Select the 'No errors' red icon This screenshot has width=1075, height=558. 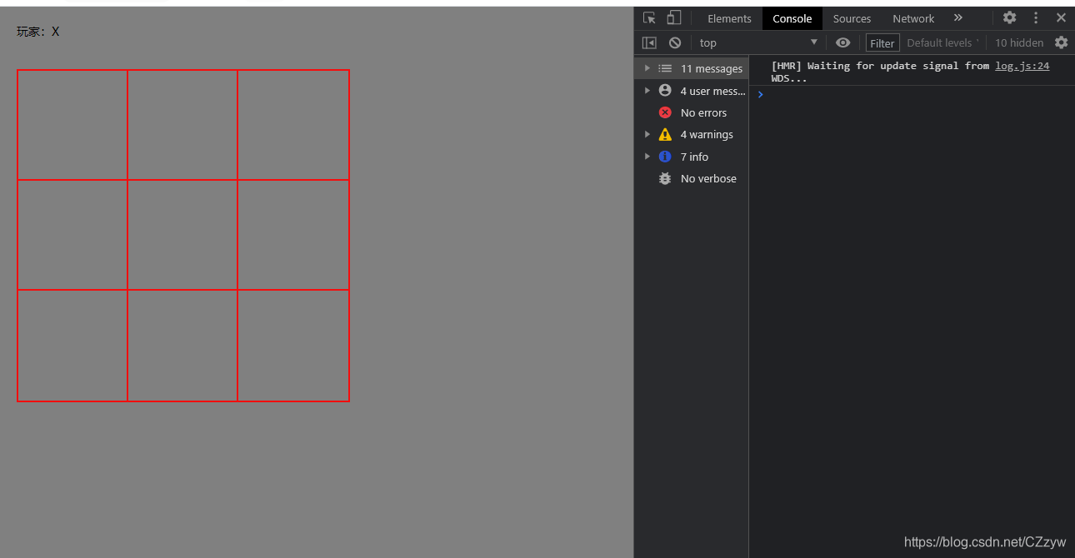pyautogui.click(x=665, y=112)
